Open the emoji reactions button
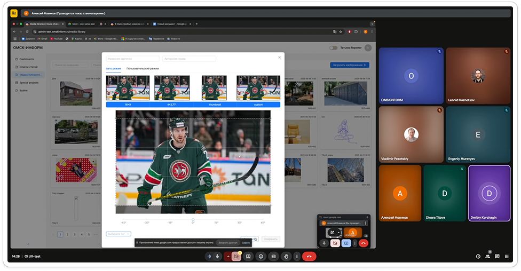Screen dimensions: 521x271 261,257
